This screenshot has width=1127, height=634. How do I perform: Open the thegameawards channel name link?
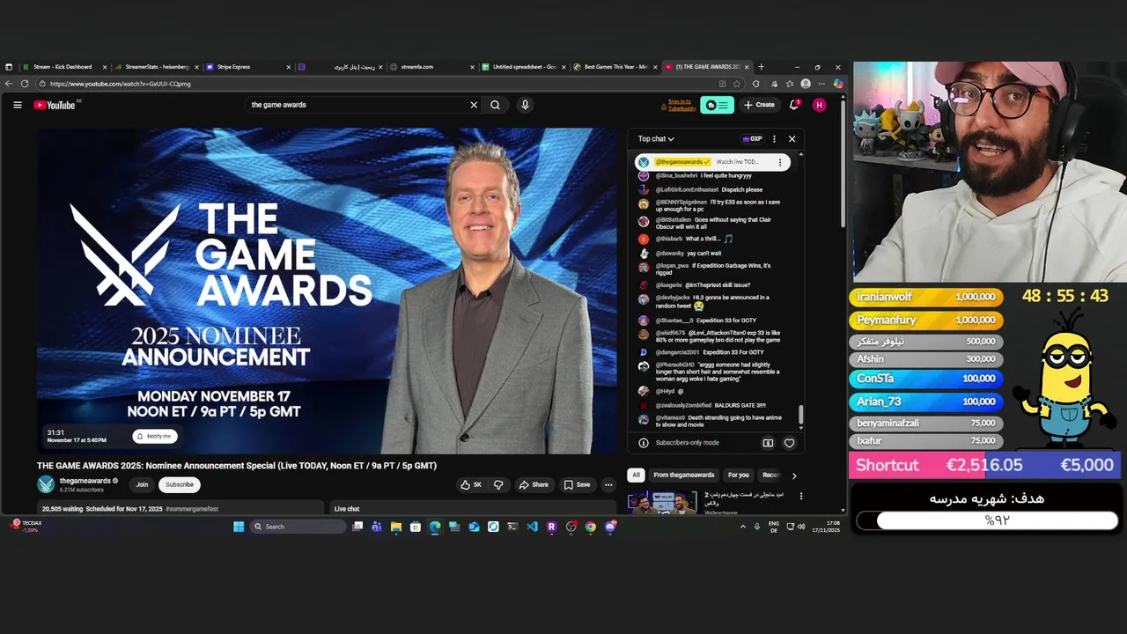point(85,481)
